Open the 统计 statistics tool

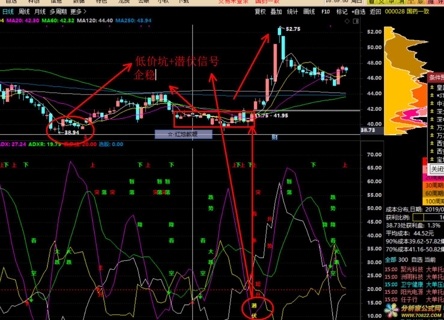292,12
